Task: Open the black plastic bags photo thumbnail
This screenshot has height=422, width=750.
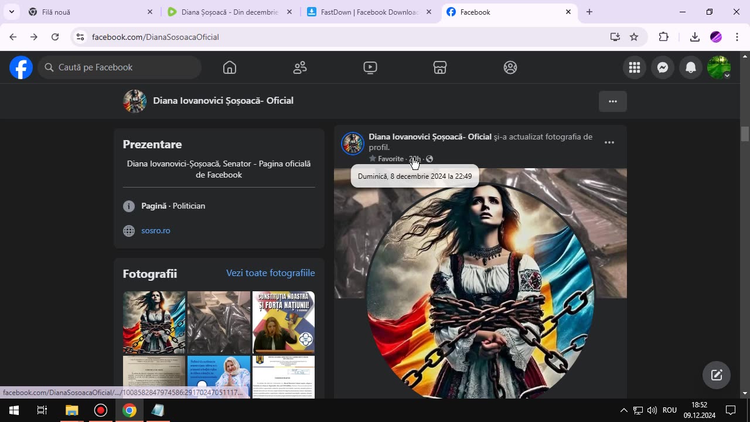Action: pos(219,322)
